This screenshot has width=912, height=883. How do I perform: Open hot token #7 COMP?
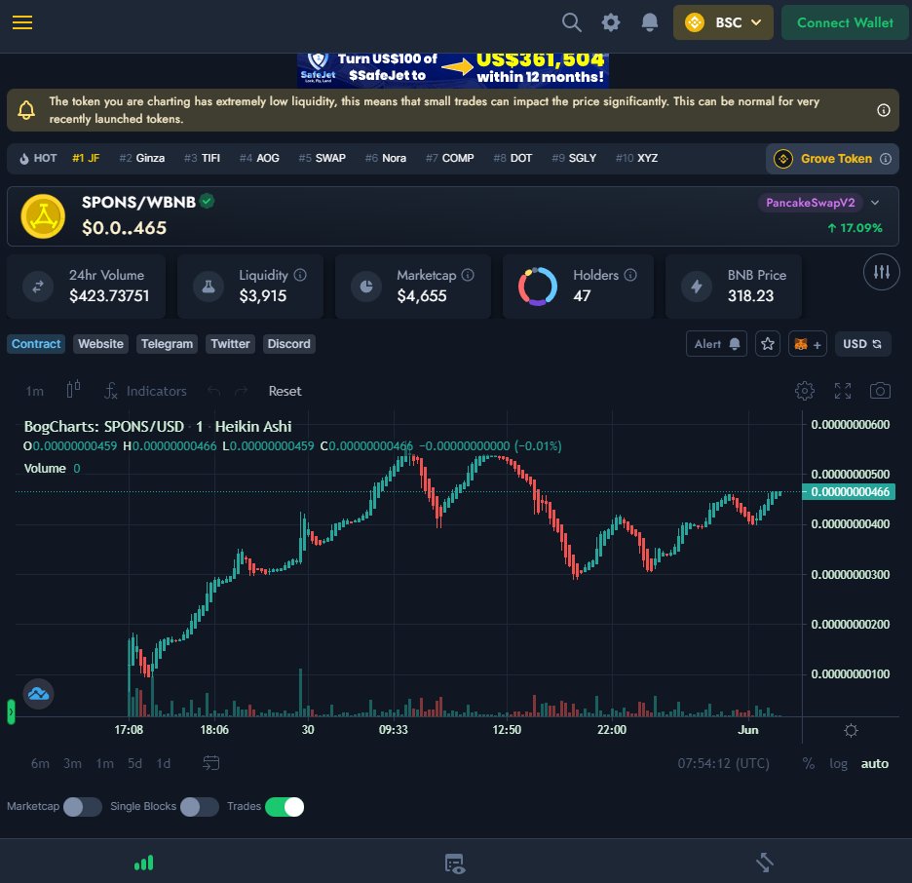pyautogui.click(x=449, y=158)
